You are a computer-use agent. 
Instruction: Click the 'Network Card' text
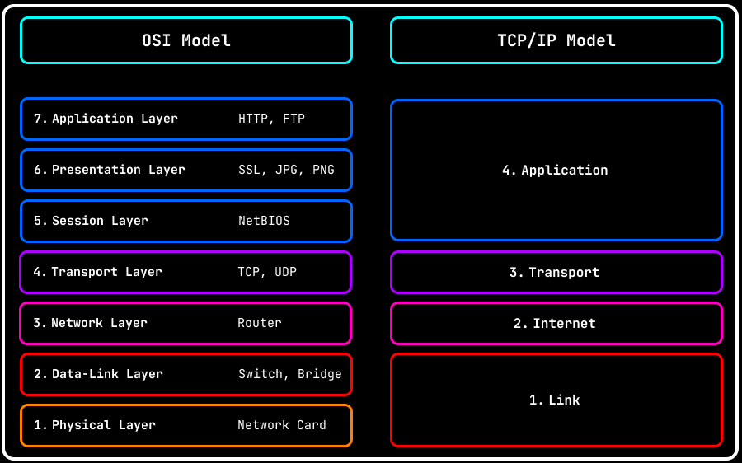point(282,425)
